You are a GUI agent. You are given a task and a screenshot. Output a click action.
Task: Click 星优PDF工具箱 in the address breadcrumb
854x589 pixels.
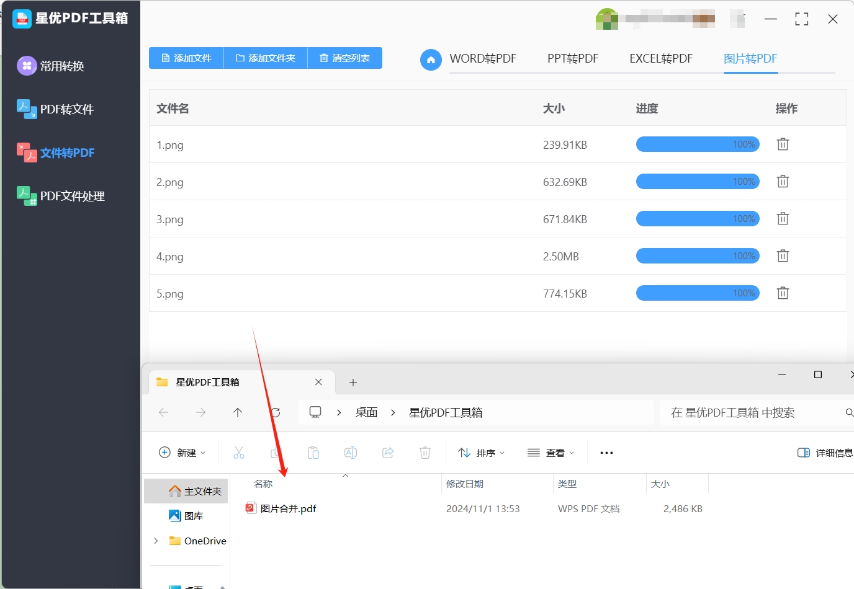[446, 412]
